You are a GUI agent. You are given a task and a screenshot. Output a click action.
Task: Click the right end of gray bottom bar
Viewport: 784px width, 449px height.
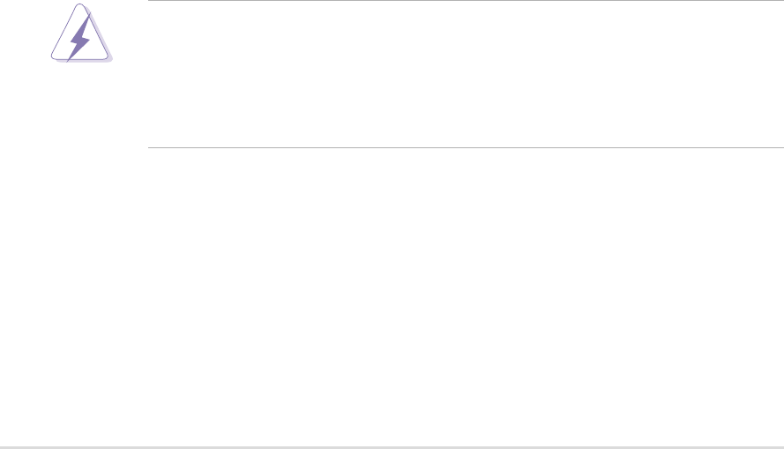point(780,446)
